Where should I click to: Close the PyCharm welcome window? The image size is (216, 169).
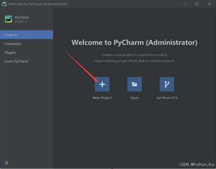click(x=210, y=4)
